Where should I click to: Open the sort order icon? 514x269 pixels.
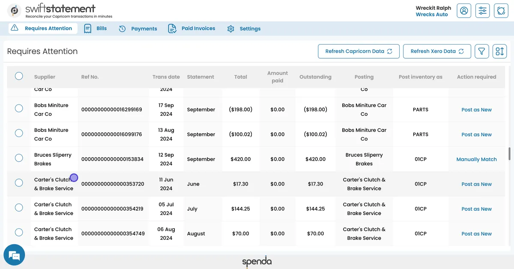[x=500, y=51]
